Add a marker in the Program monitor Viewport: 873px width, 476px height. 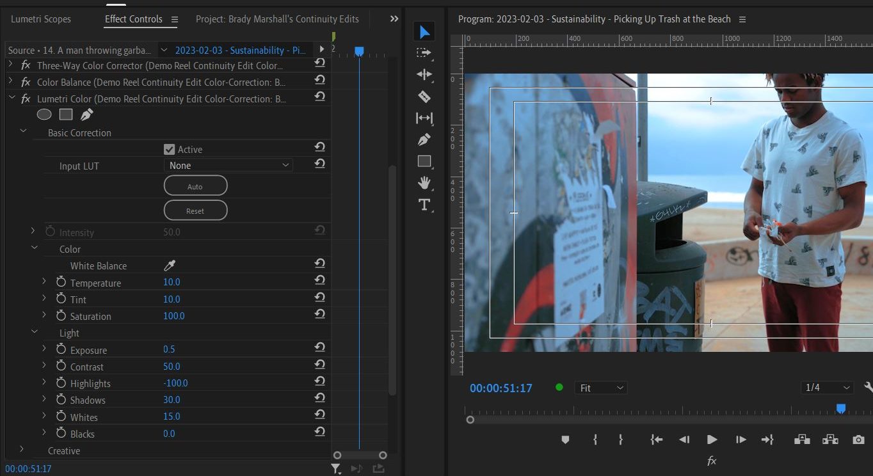click(565, 440)
